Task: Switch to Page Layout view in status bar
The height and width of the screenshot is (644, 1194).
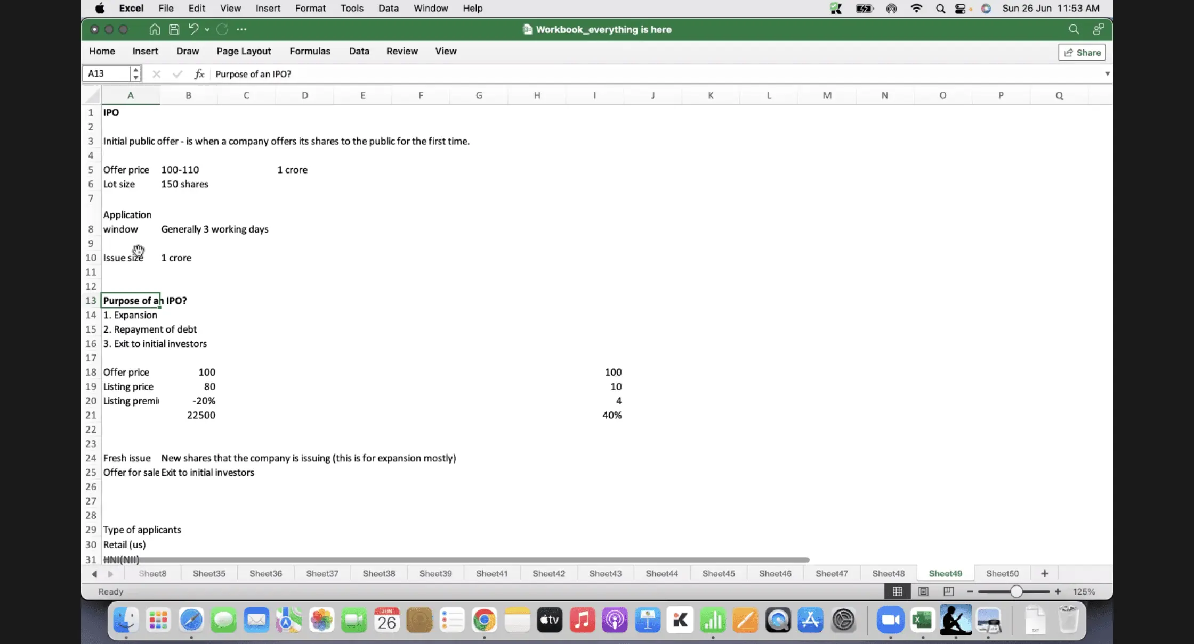Action: tap(923, 591)
